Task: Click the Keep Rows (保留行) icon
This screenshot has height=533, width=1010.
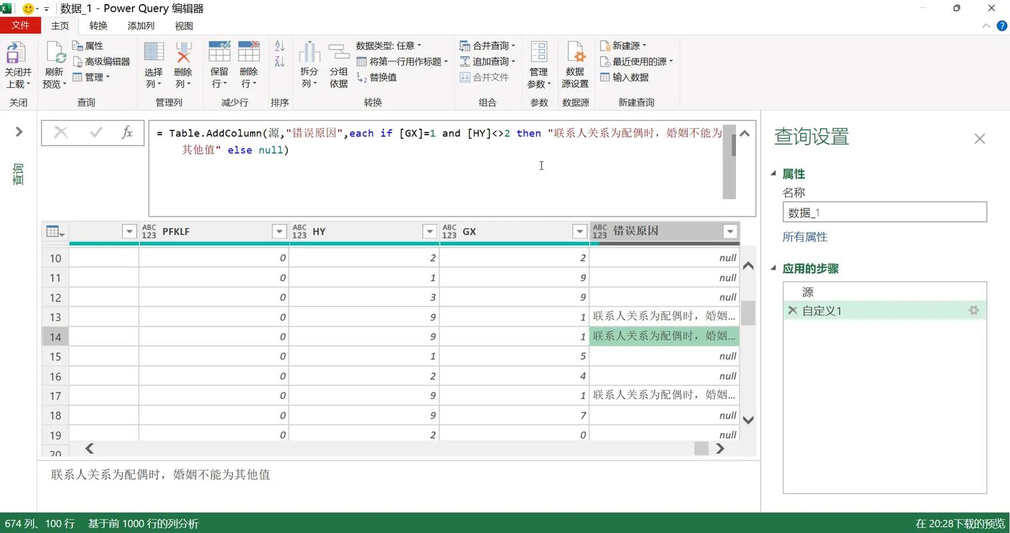Action: [x=219, y=53]
